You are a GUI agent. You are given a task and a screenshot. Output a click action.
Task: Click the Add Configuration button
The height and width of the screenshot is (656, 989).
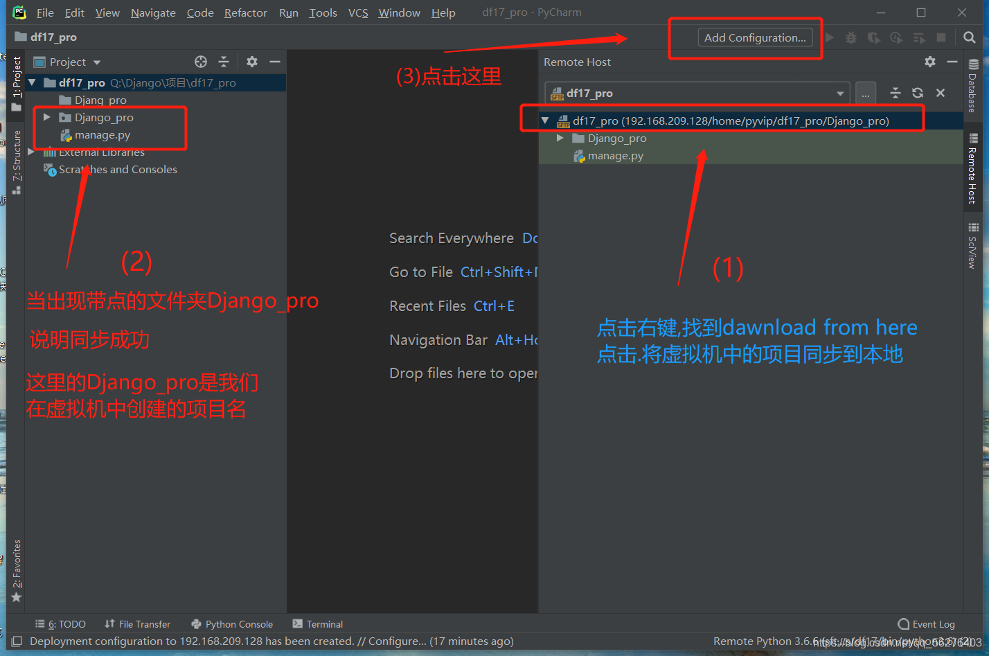click(x=755, y=37)
